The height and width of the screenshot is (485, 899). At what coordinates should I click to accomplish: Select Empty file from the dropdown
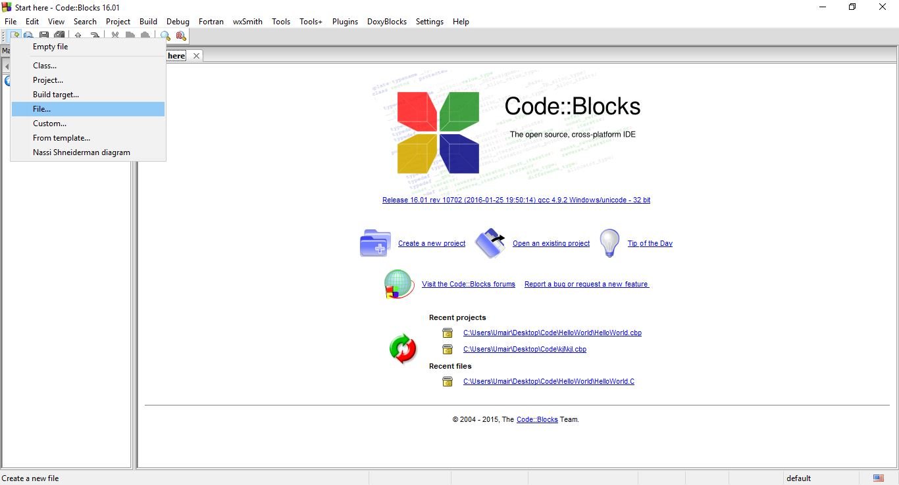pos(51,46)
